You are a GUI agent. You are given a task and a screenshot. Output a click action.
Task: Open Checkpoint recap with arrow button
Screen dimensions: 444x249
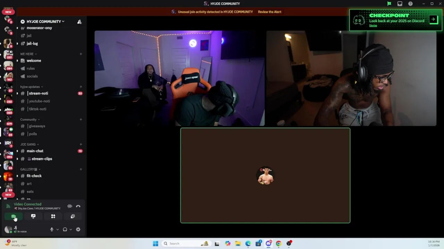tap(433, 19)
